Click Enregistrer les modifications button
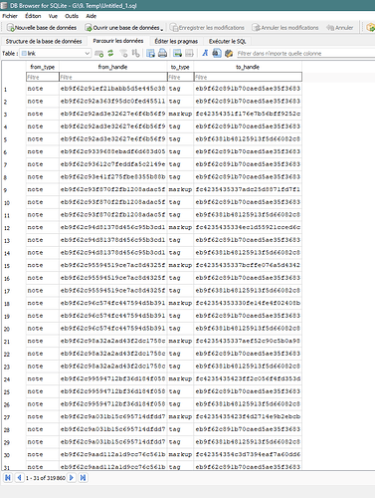The width and height of the screenshot is (375, 498). click(207, 28)
